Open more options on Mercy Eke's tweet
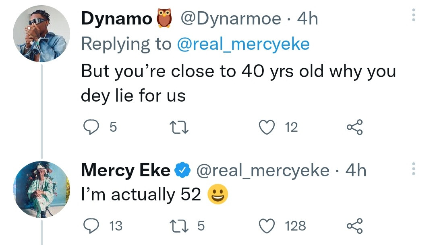The image size is (435, 245). [x=412, y=169]
